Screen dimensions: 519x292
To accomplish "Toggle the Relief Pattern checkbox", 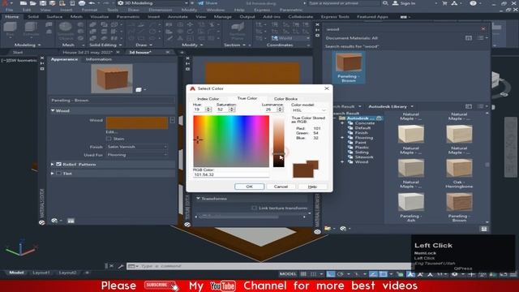I will click(x=59, y=164).
